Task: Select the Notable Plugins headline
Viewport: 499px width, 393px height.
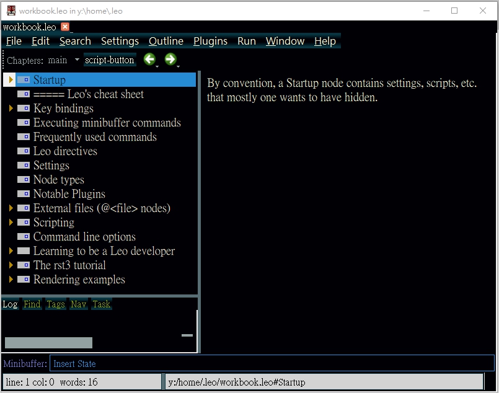Action: (69, 194)
